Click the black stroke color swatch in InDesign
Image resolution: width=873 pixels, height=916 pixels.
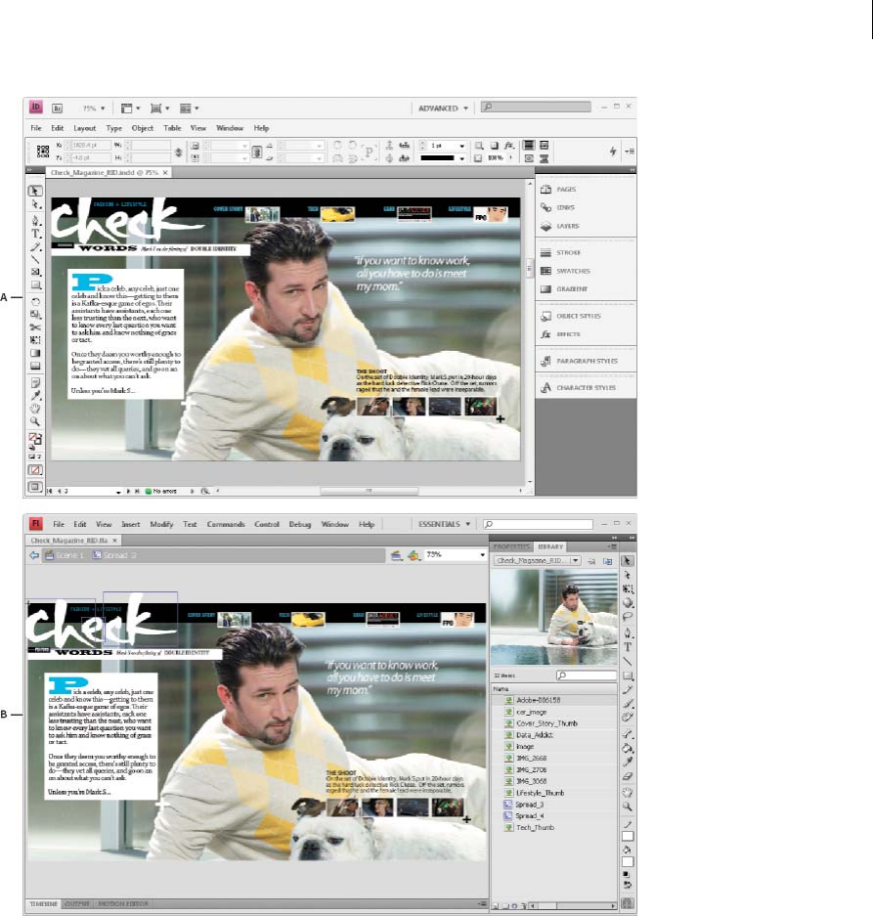pyautogui.click(x=438, y=157)
